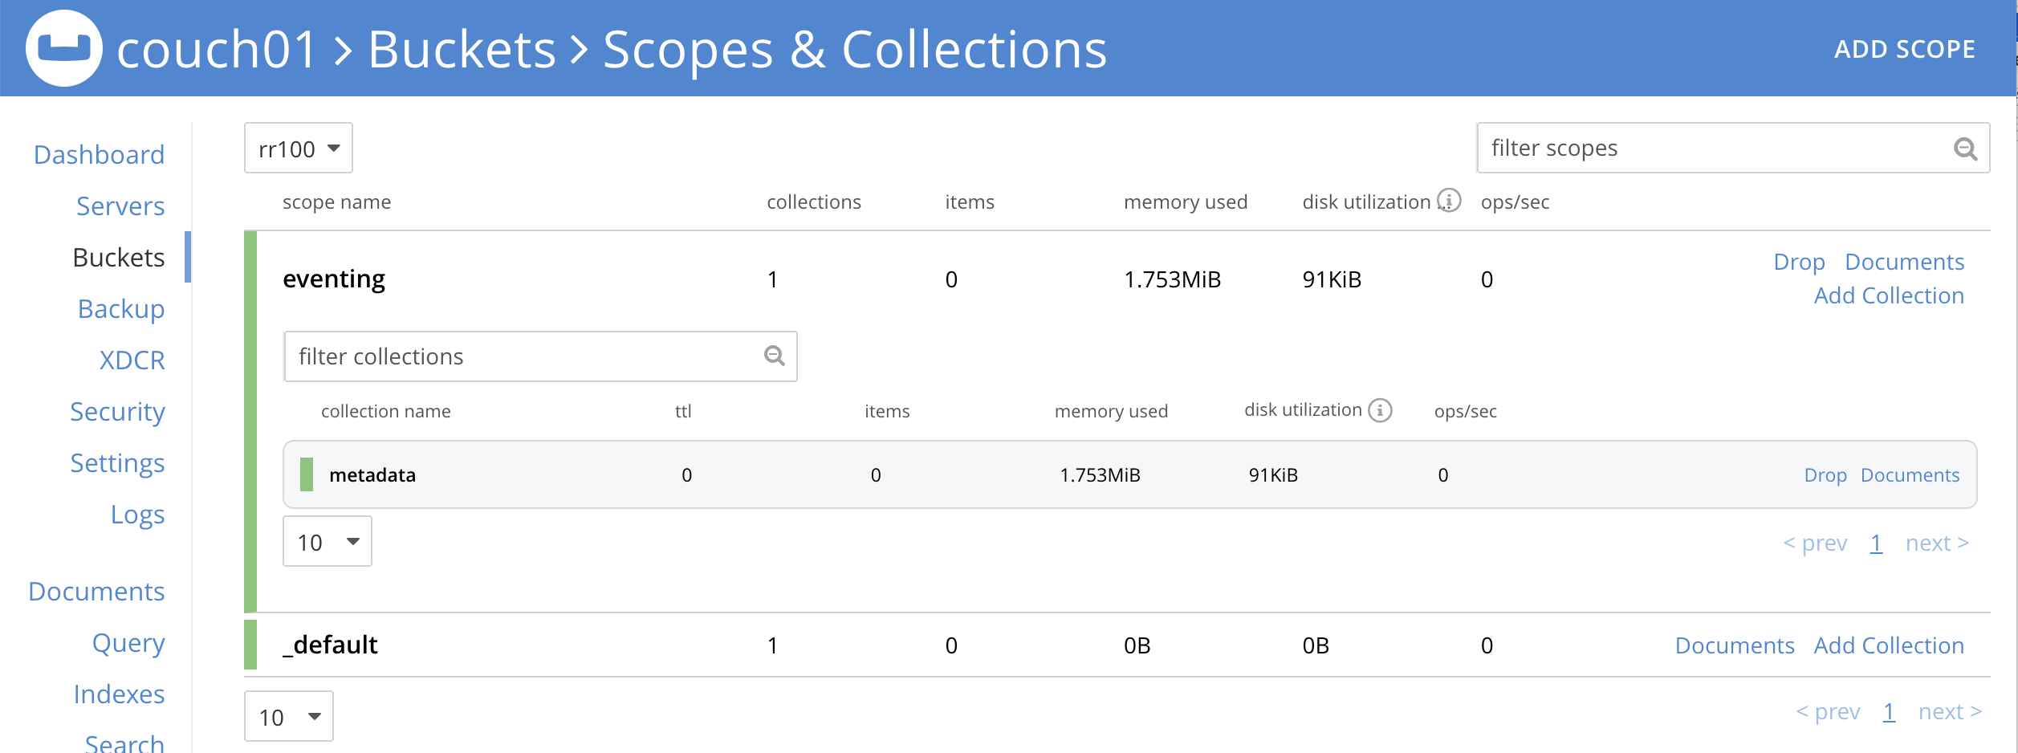This screenshot has height=753, width=2018.
Task: Click the filter scopes search icon
Action: click(x=1965, y=149)
